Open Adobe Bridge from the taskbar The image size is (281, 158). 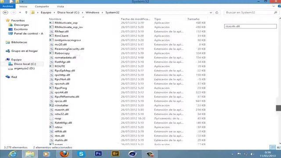[x=115, y=154]
